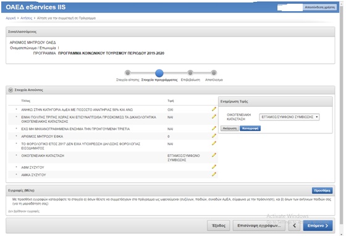Click the Επόμενο button
346x236 pixels.
[318, 225]
